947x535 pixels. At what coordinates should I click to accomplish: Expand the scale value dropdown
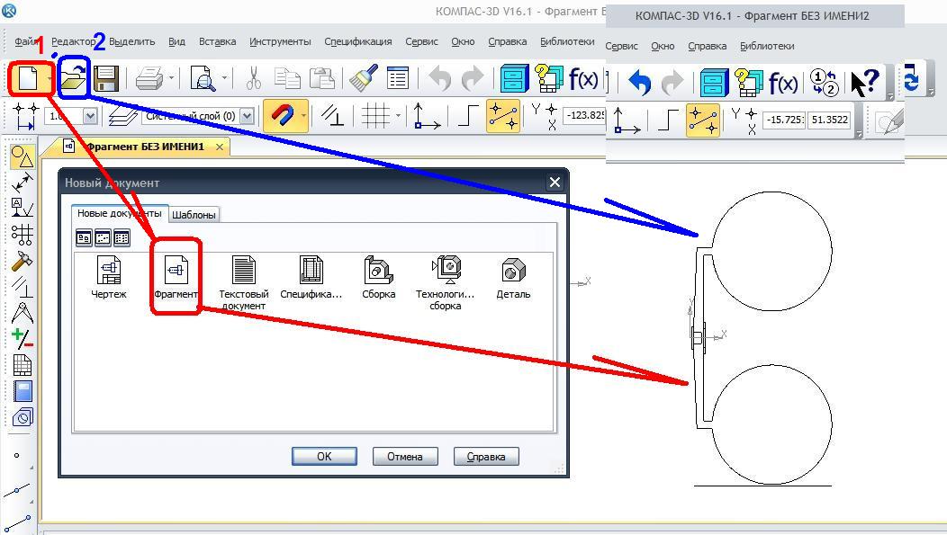90,116
